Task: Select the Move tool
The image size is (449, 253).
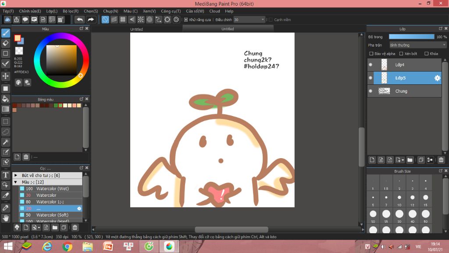Action: pyautogui.click(x=5, y=76)
